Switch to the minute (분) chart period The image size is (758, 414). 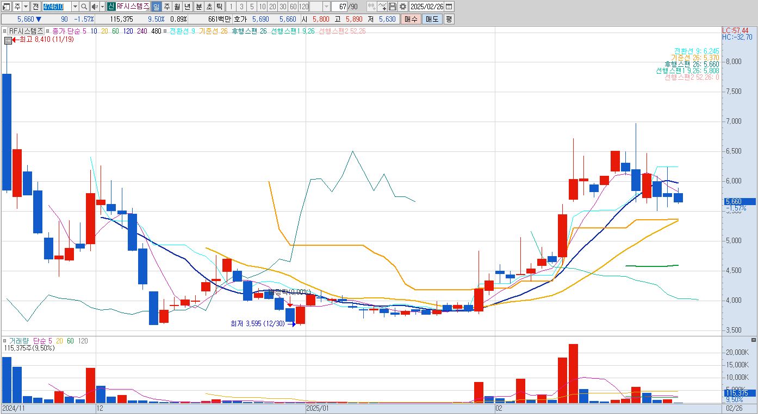point(198,7)
